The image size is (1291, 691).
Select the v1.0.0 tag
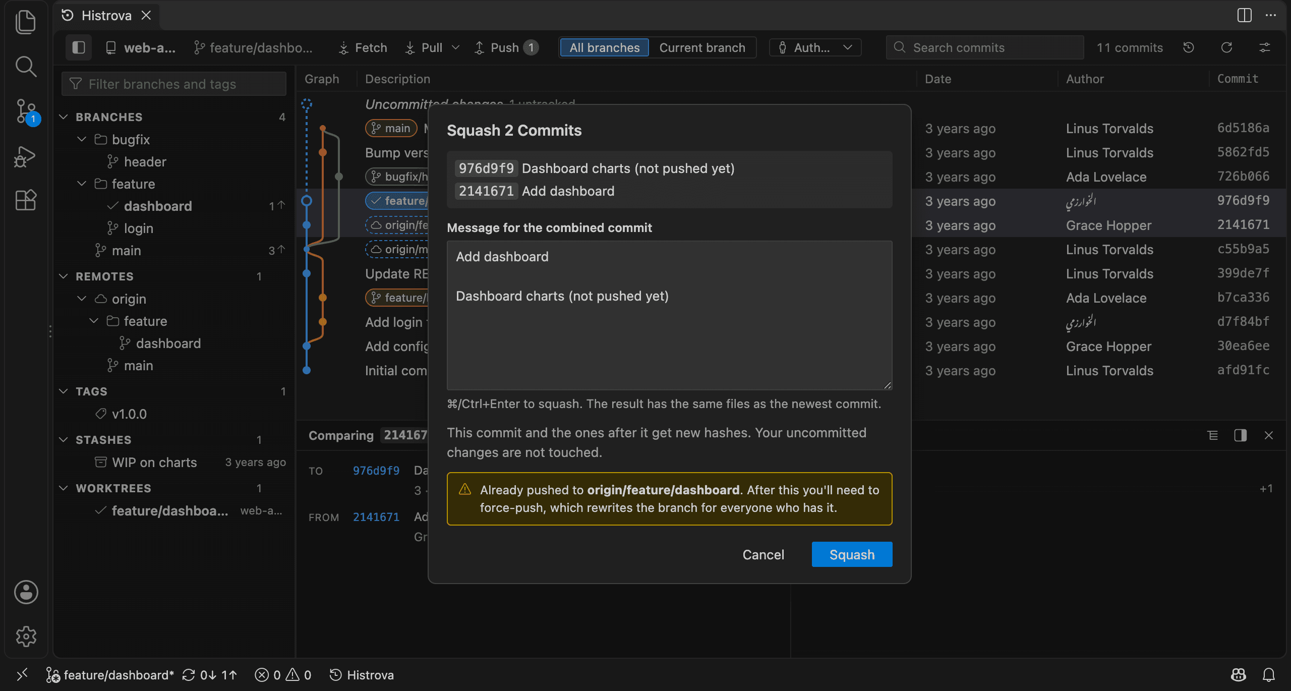[x=173, y=414]
